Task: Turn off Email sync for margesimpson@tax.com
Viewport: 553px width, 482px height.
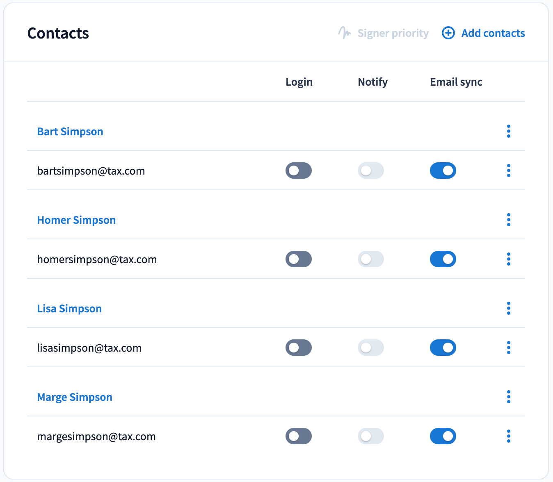Action: [x=443, y=436]
